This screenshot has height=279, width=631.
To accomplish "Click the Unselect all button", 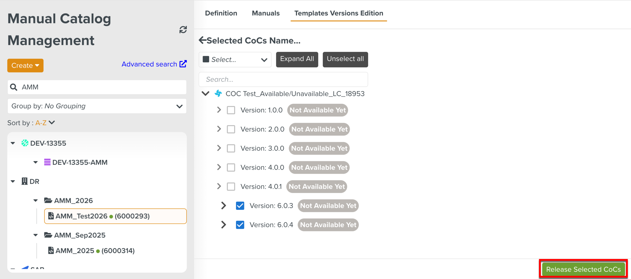I will pos(345,59).
